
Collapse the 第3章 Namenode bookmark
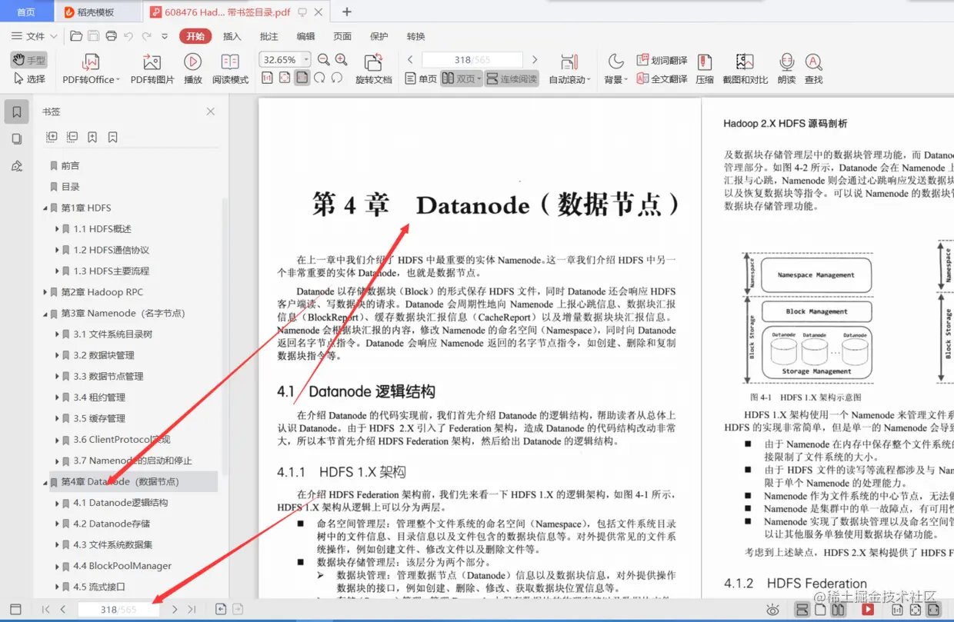click(x=45, y=313)
